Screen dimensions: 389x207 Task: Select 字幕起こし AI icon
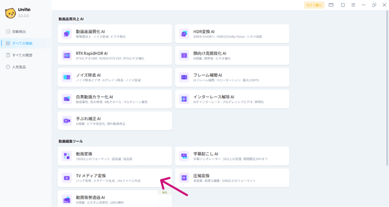coord(184,156)
